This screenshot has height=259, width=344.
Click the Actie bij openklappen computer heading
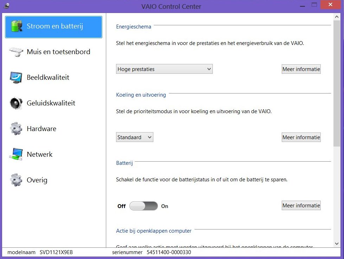point(154,231)
